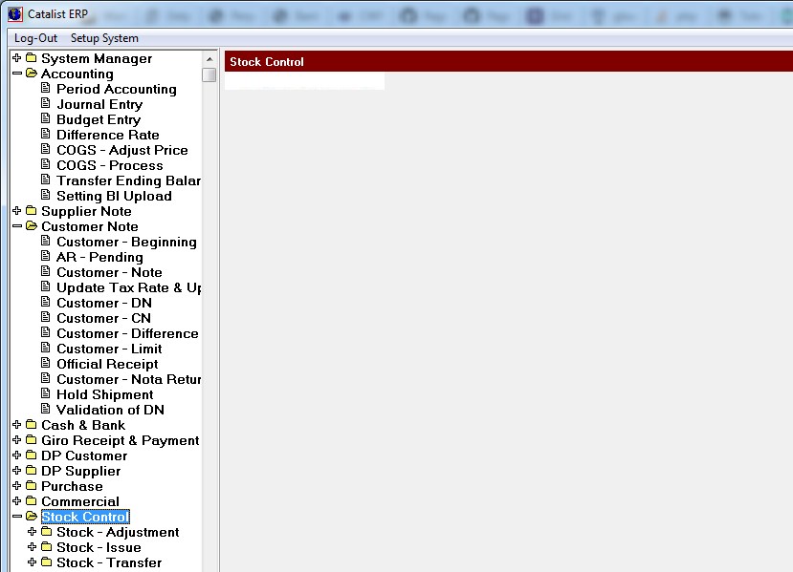This screenshot has height=572, width=793.
Task: Click the System Manager folder icon
Action: click(x=31, y=58)
